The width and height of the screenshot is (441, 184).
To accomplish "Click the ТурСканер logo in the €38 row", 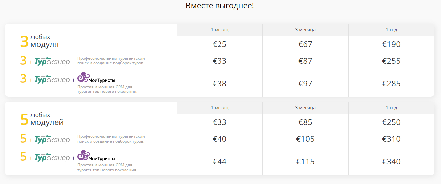I will (x=52, y=80).
